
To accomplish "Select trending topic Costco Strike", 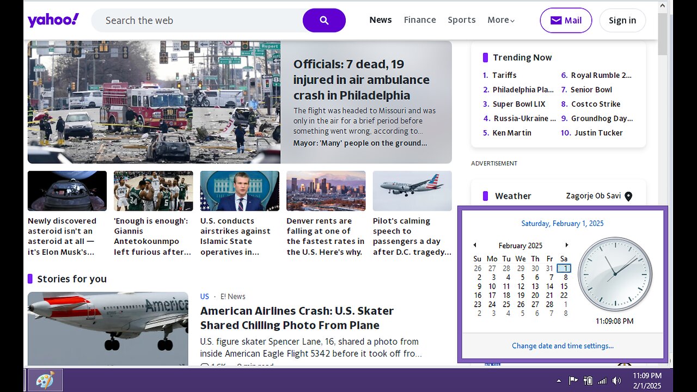I will 596,104.
